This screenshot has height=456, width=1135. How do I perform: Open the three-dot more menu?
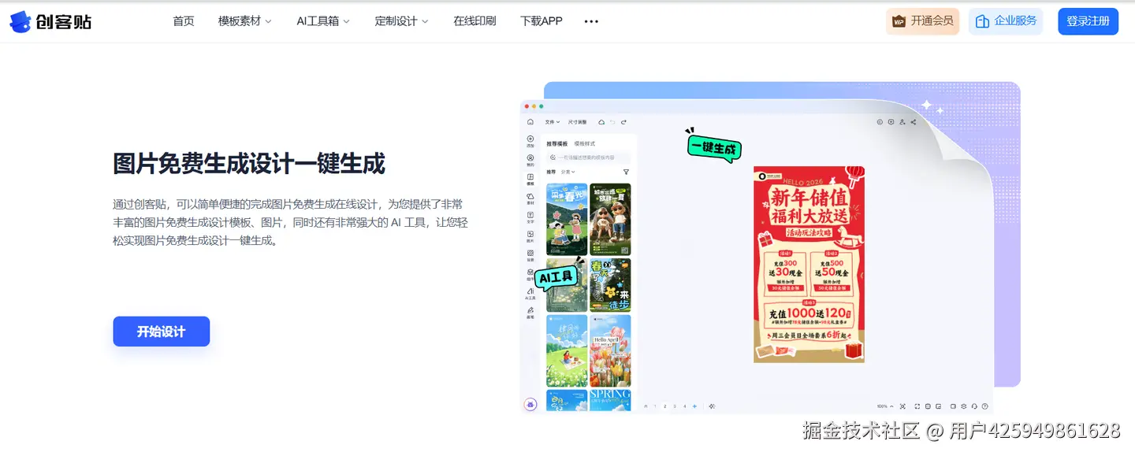(x=591, y=21)
